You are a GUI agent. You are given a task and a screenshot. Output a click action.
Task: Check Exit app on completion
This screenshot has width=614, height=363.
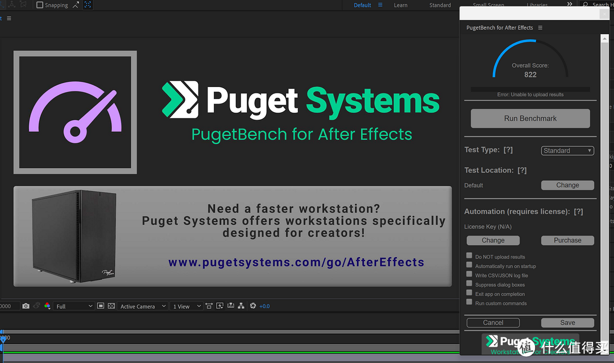pyautogui.click(x=469, y=293)
